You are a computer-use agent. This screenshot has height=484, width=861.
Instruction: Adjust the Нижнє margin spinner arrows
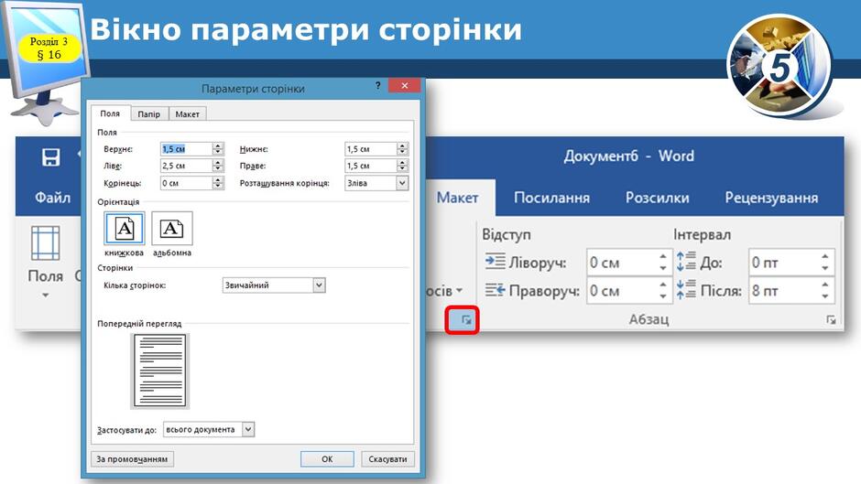(x=402, y=149)
